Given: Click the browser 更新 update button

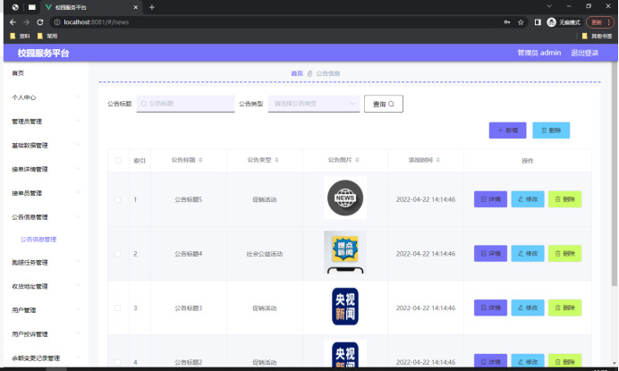Looking at the screenshot, I should 599,22.
